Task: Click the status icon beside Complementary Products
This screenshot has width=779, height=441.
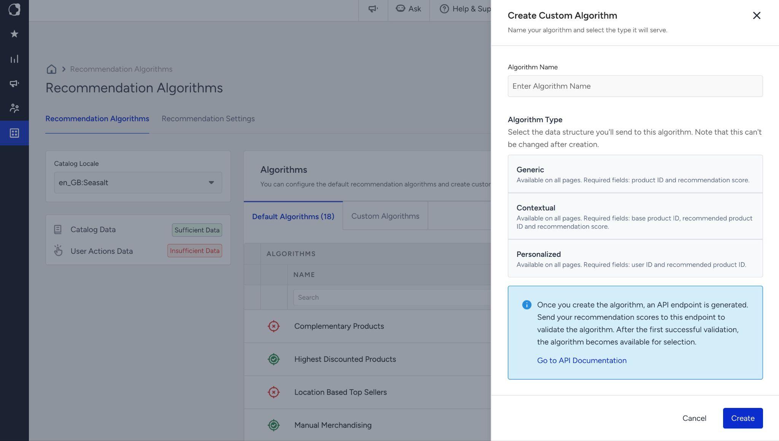Action: click(x=273, y=326)
